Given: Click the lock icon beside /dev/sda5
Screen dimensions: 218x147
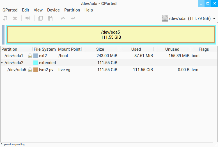Looking at the screenshot, I should [30, 70].
